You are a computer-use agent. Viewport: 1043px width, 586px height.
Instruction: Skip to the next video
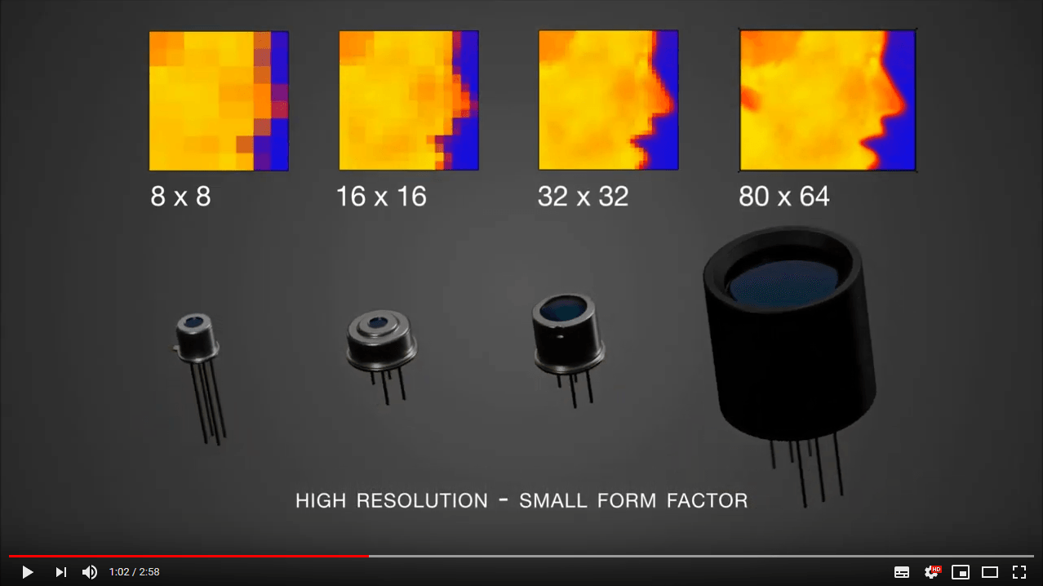(x=60, y=572)
